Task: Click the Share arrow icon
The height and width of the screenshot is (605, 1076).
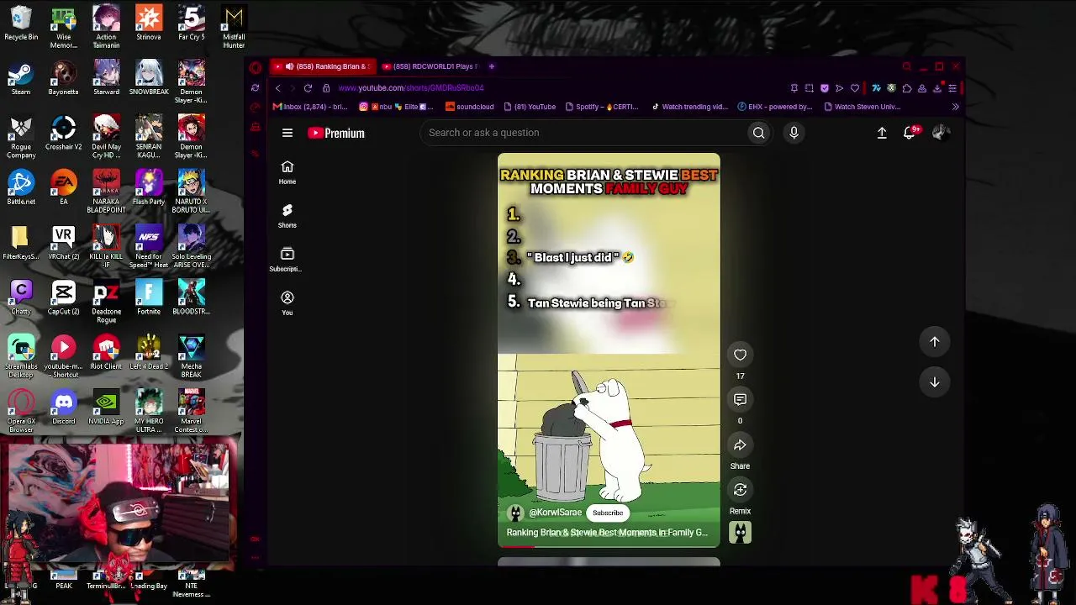Action: point(740,445)
